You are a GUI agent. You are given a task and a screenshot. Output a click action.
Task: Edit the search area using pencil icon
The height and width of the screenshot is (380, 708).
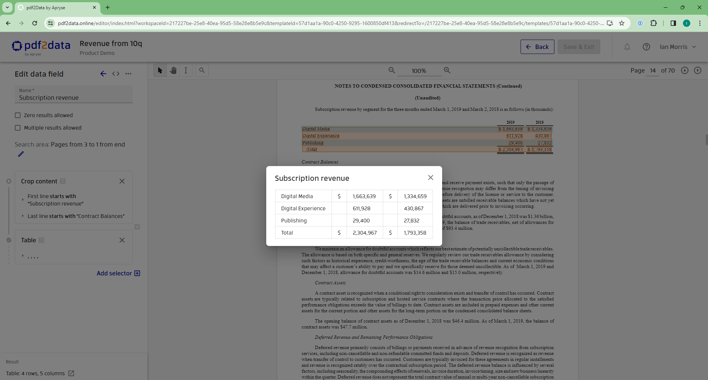coord(21,154)
